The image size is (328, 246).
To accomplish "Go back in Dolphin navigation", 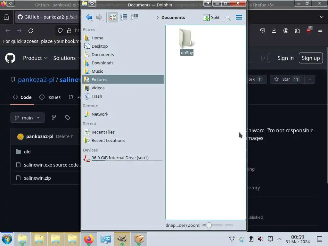I will (89, 17).
